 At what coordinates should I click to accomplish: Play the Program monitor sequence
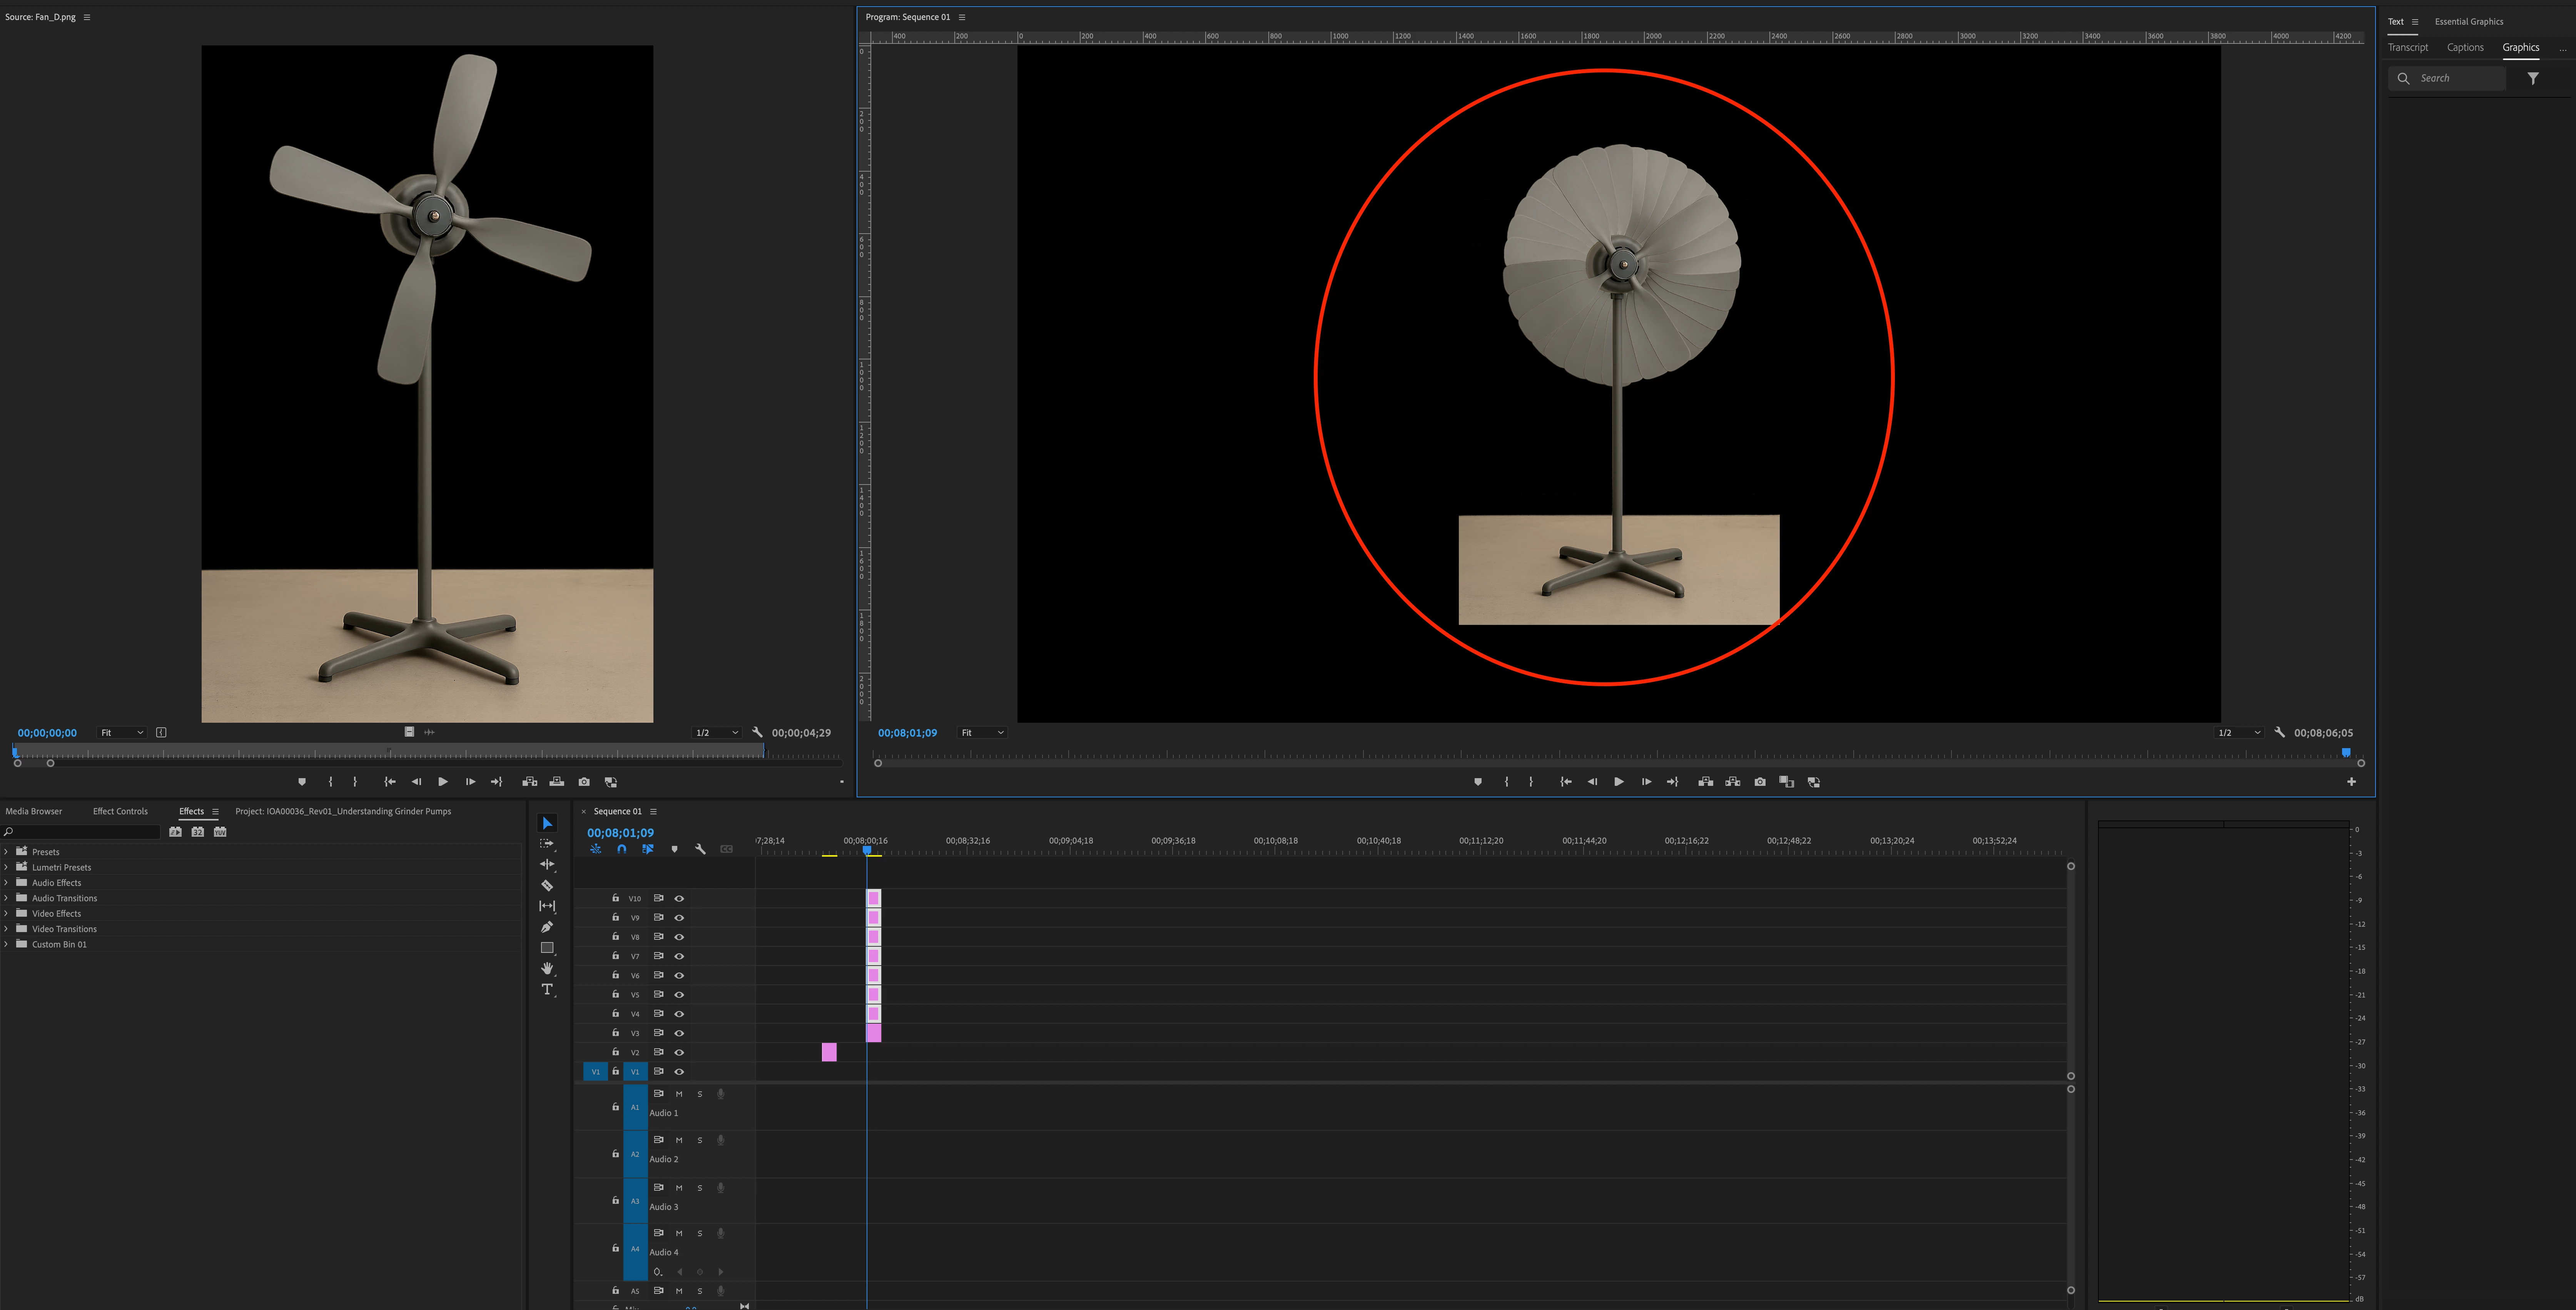pyautogui.click(x=1619, y=782)
